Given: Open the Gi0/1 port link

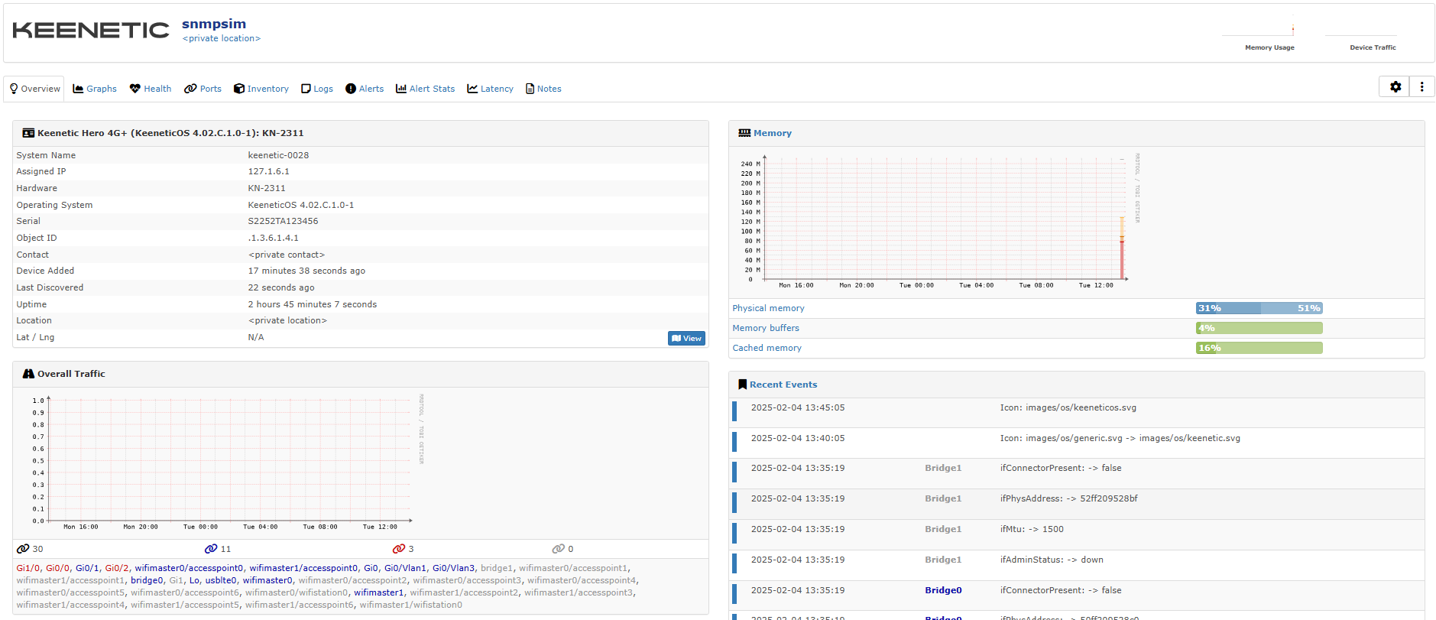Looking at the screenshot, I should 87,568.
